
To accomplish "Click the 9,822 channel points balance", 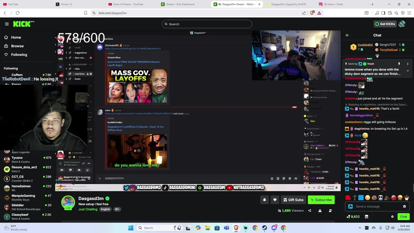I will coord(353,217).
